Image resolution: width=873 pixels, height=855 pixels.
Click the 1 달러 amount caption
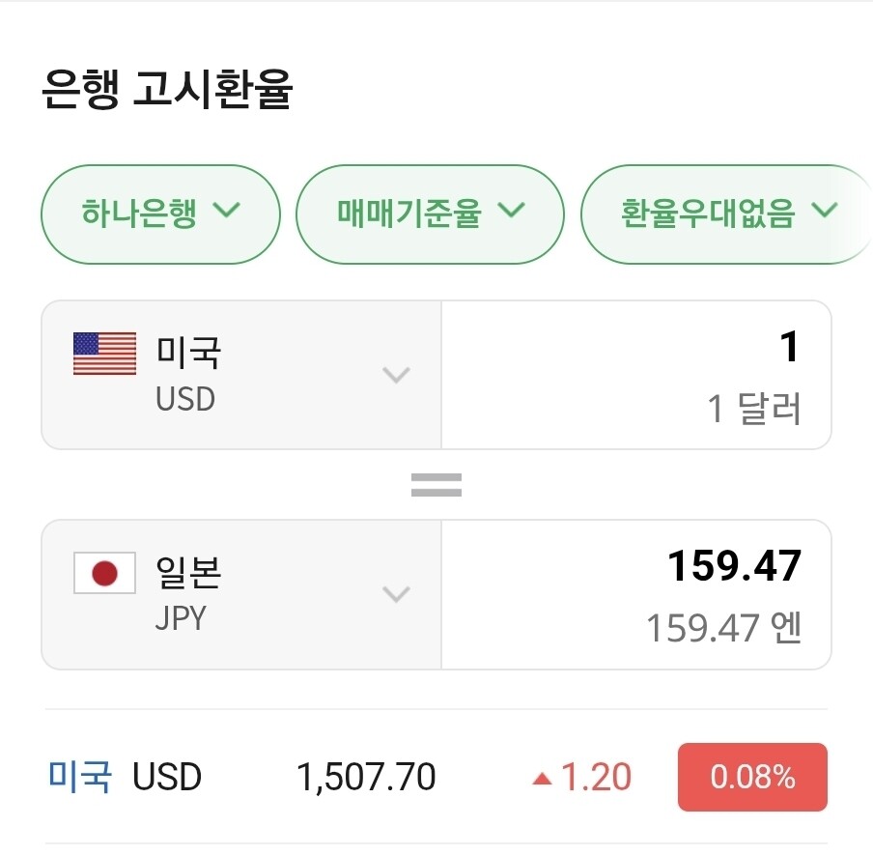[x=754, y=410]
